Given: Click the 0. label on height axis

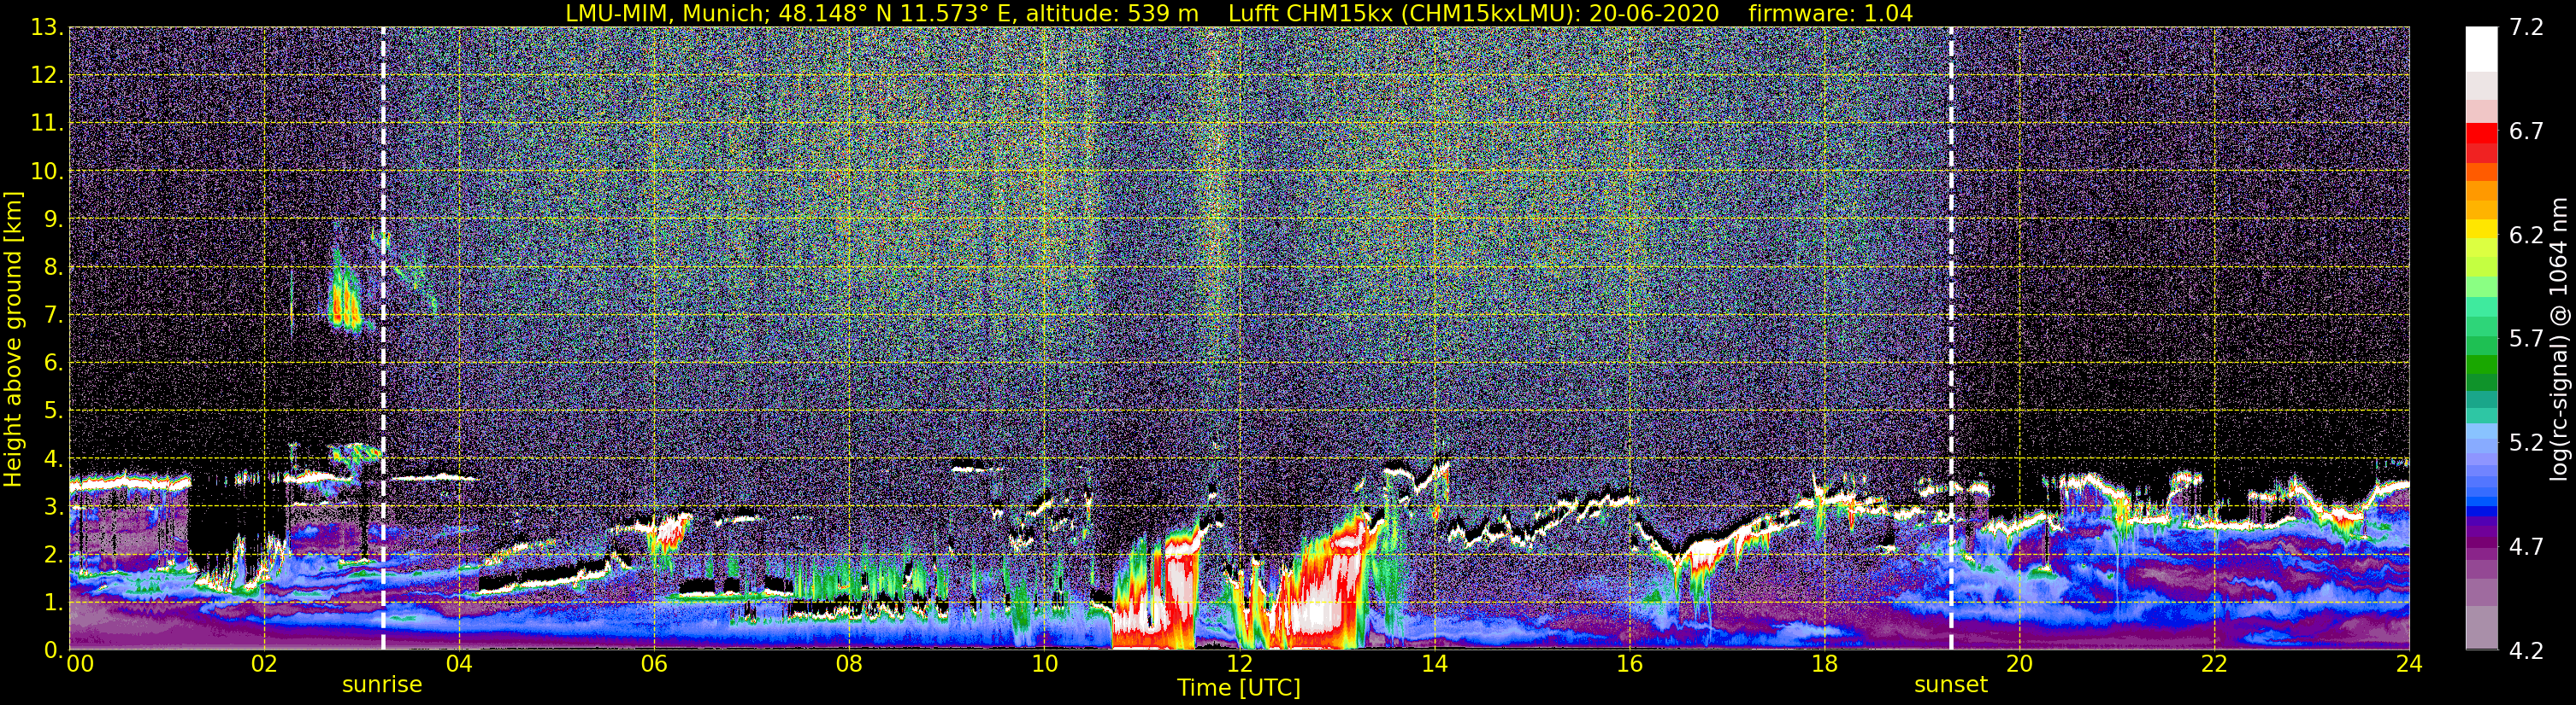Looking at the screenshot, I should pos(53,650).
